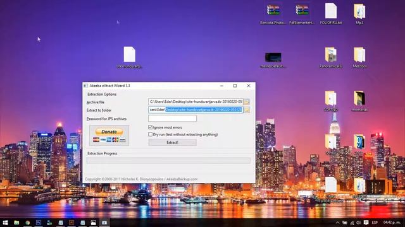Viewport: 405px width, 227px height.
Task: Switch ESP keyboard language indicator
Action: click(x=375, y=223)
